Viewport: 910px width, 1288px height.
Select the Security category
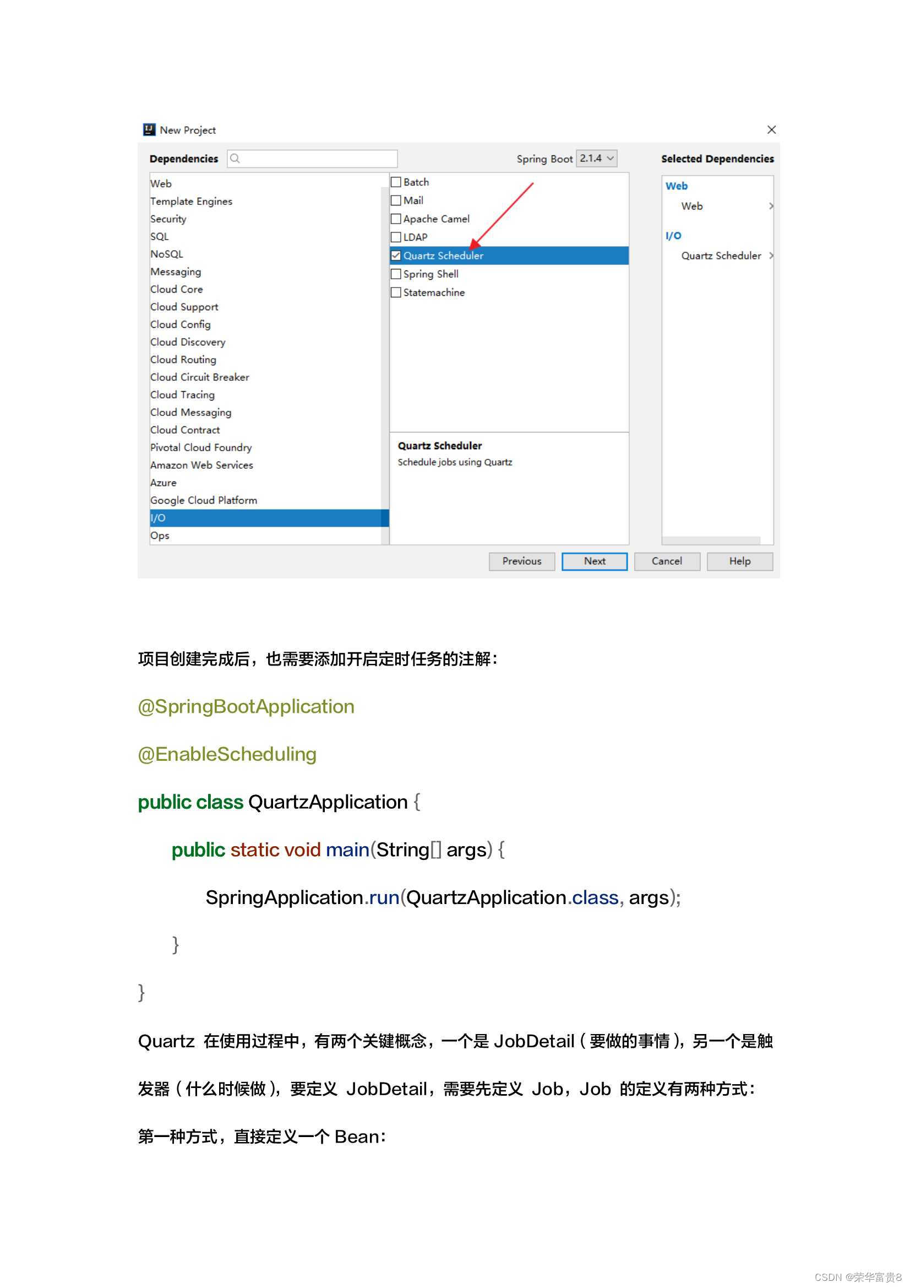point(168,219)
